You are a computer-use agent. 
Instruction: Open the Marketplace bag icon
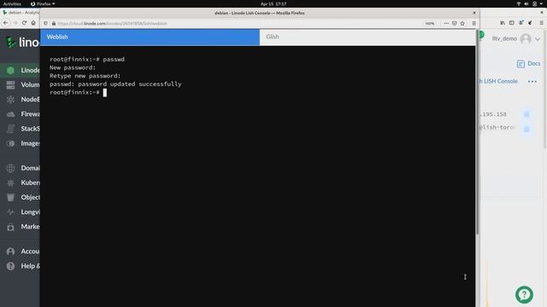[x=10, y=227]
